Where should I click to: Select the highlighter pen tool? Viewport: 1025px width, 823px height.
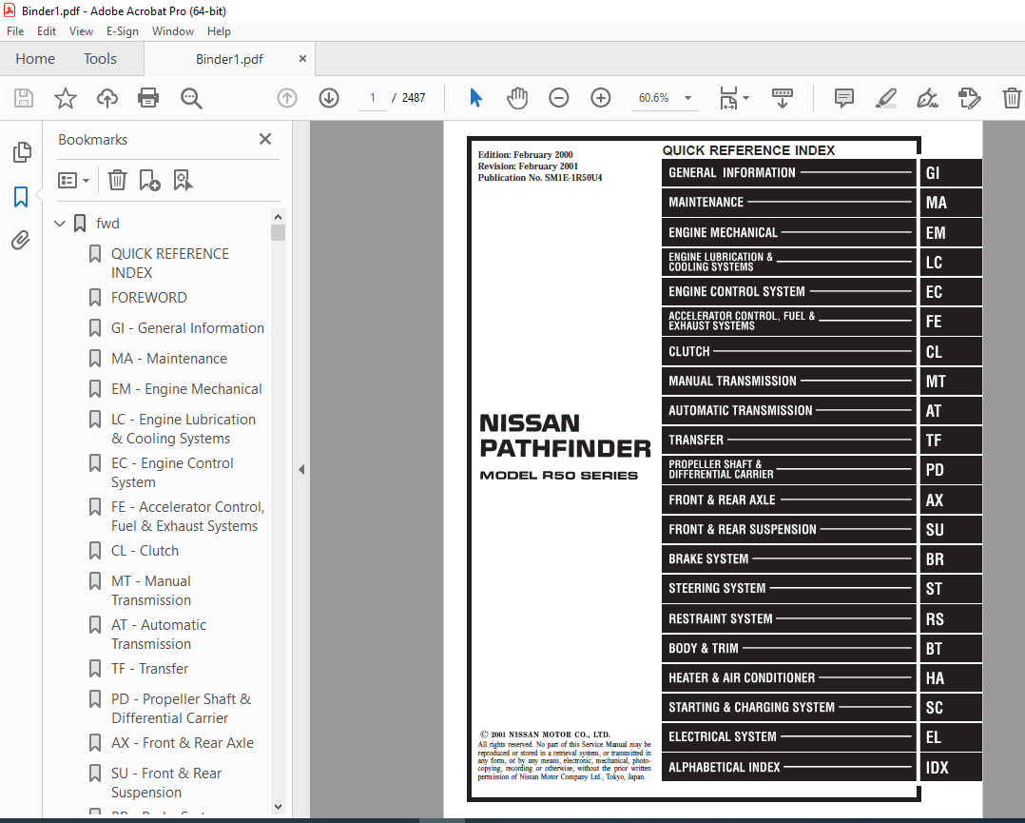point(886,98)
